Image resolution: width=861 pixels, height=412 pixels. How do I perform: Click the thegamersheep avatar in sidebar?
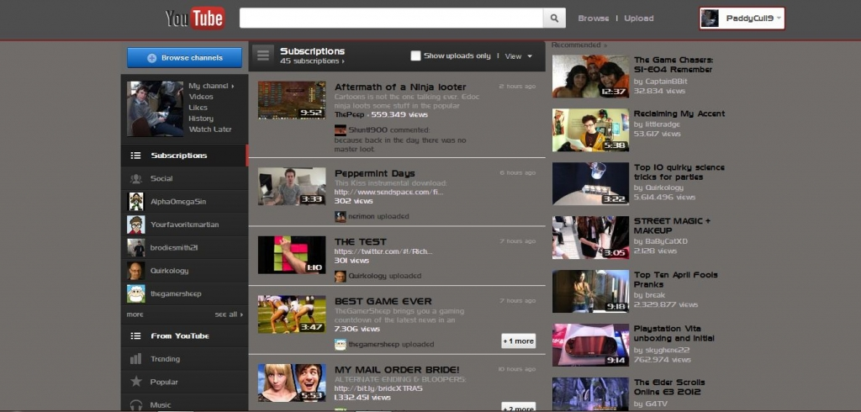(x=135, y=294)
